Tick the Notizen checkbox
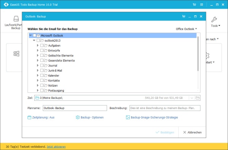Viewport: 228px width, 150px height. coord(42,86)
